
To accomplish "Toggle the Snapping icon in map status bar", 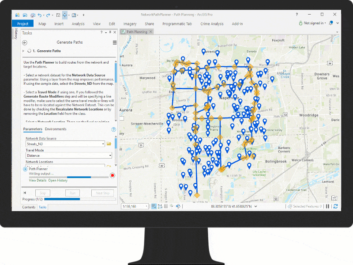I will click(x=154, y=206).
